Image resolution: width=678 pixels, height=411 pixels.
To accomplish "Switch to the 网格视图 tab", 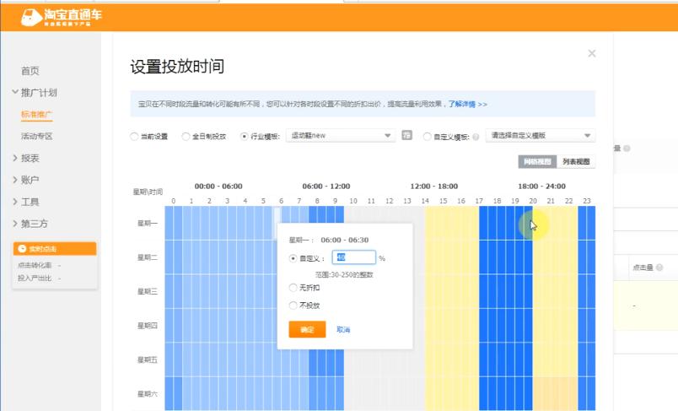I will pos(537,161).
